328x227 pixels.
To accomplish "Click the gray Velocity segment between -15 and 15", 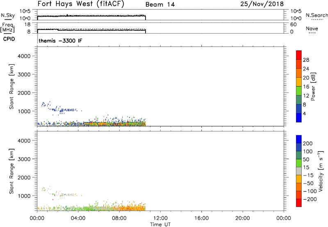I will coord(299,171).
